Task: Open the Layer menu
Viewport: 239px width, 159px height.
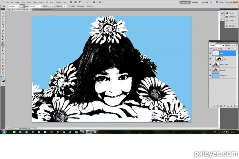Action: [x=24, y=2]
